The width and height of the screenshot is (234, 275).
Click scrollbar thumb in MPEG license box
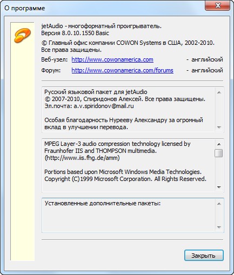(219, 153)
